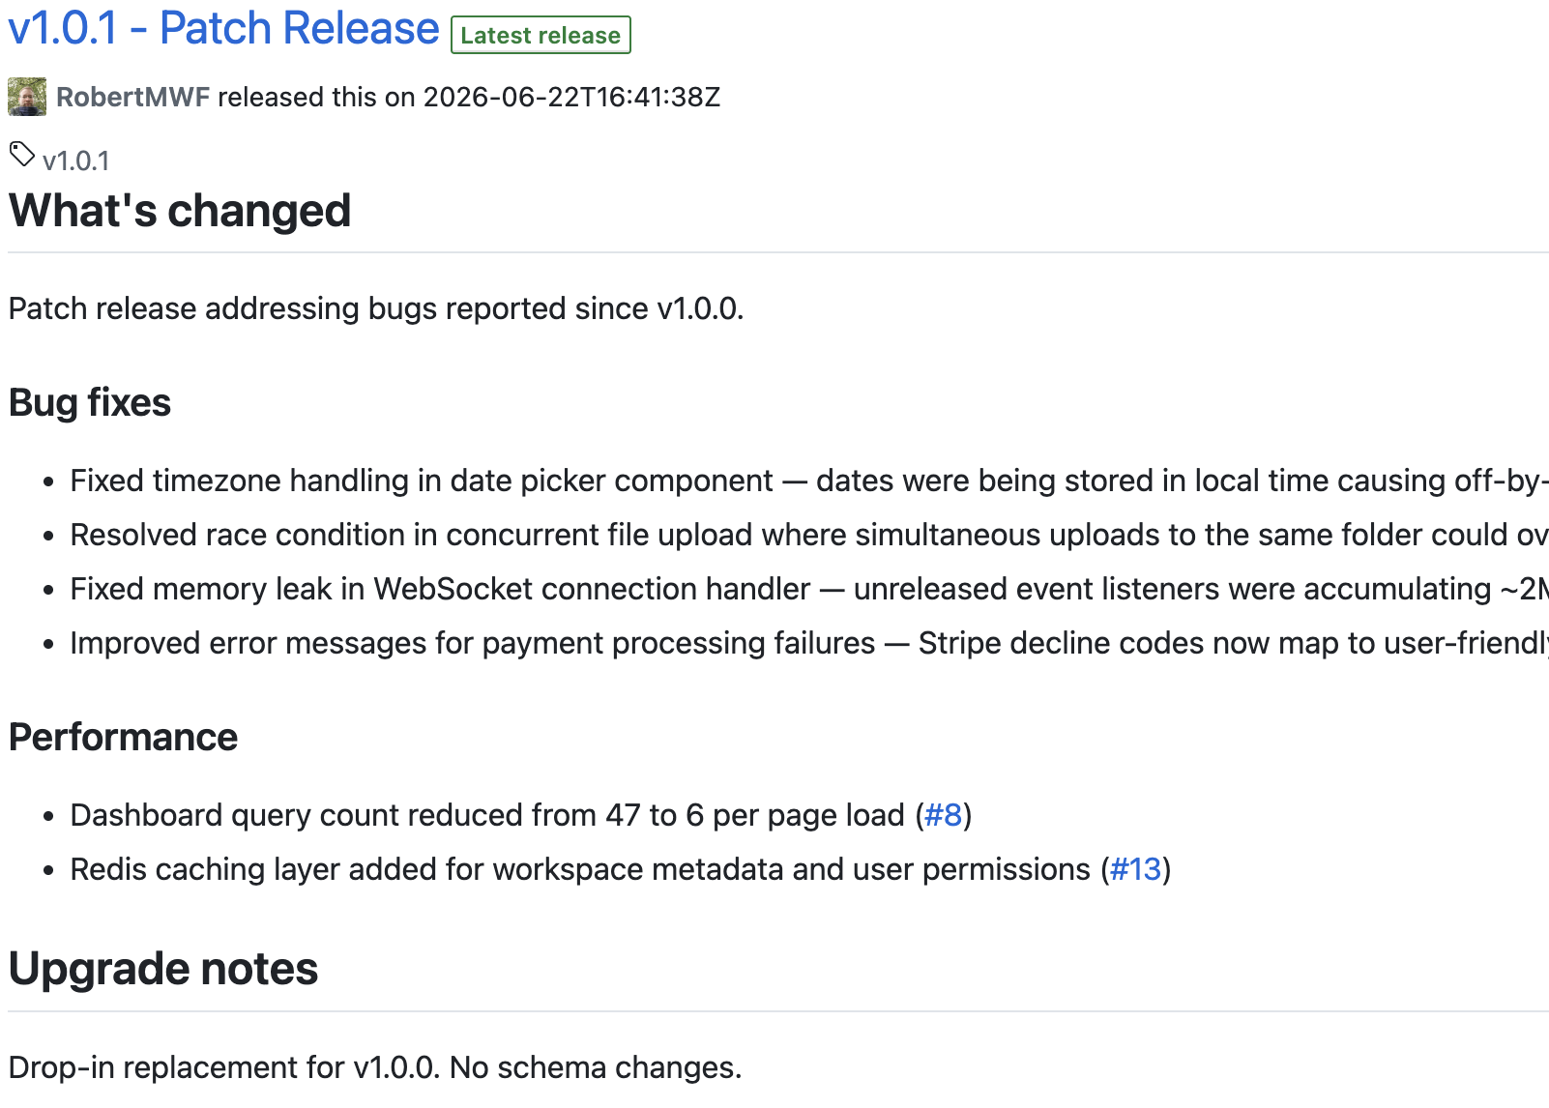Click the Redis caching layer text

580,869
